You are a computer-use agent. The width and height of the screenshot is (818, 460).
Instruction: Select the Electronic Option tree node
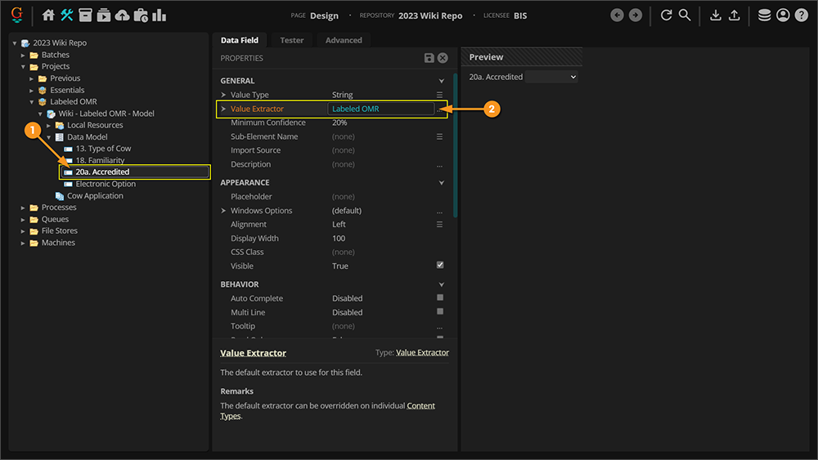tap(106, 184)
